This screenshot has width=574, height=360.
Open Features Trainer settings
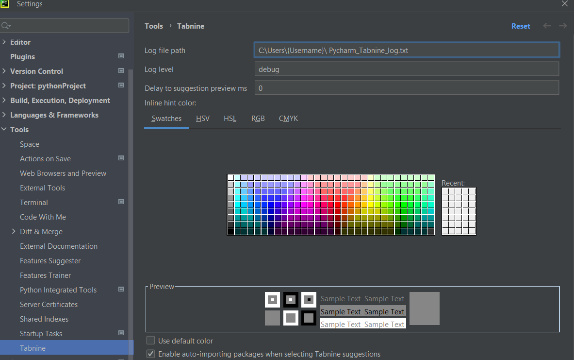[x=46, y=275]
